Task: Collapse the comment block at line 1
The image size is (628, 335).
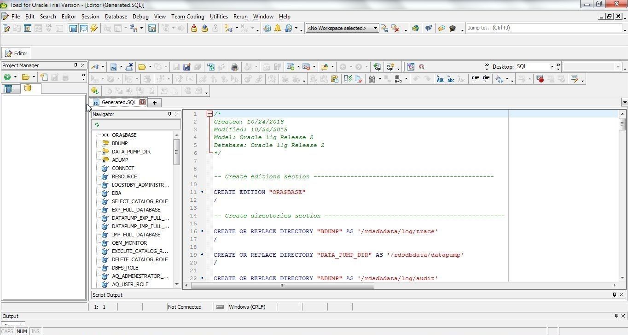Action: coord(209,114)
